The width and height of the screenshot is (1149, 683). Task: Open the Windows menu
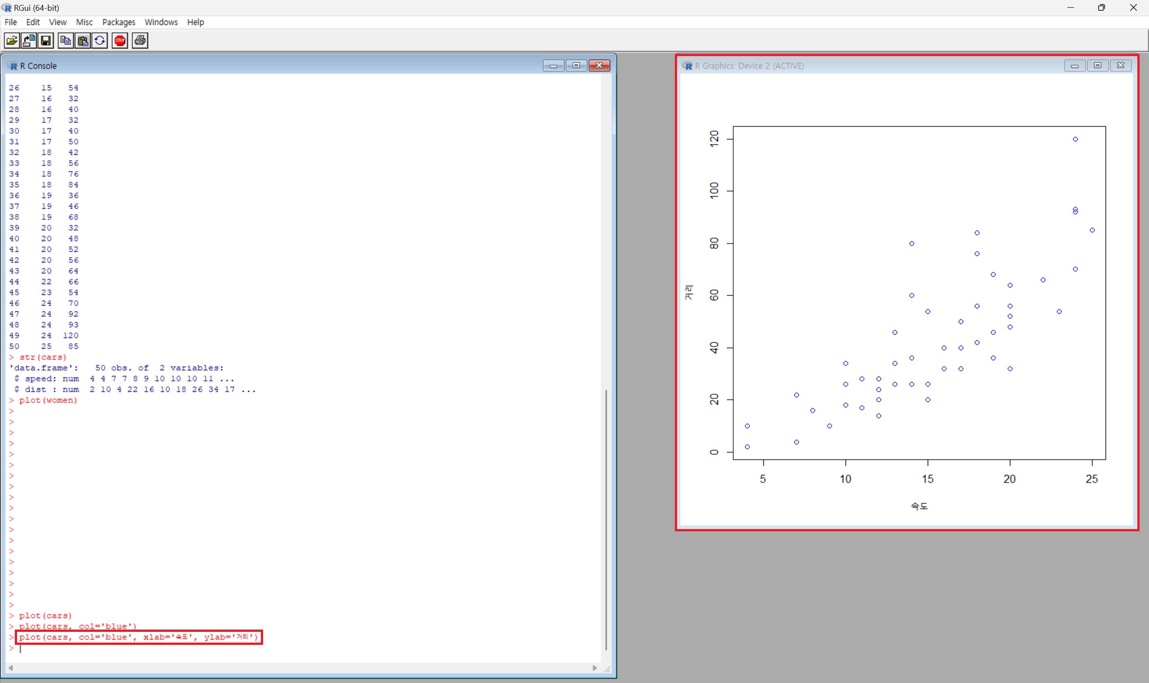pos(161,22)
